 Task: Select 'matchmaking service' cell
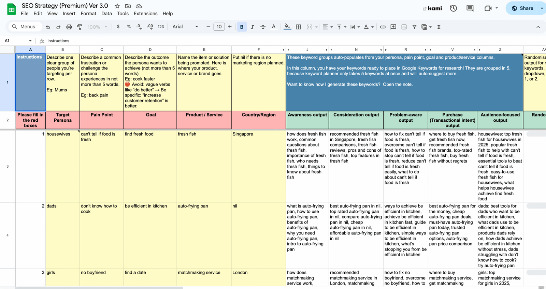coord(204,277)
